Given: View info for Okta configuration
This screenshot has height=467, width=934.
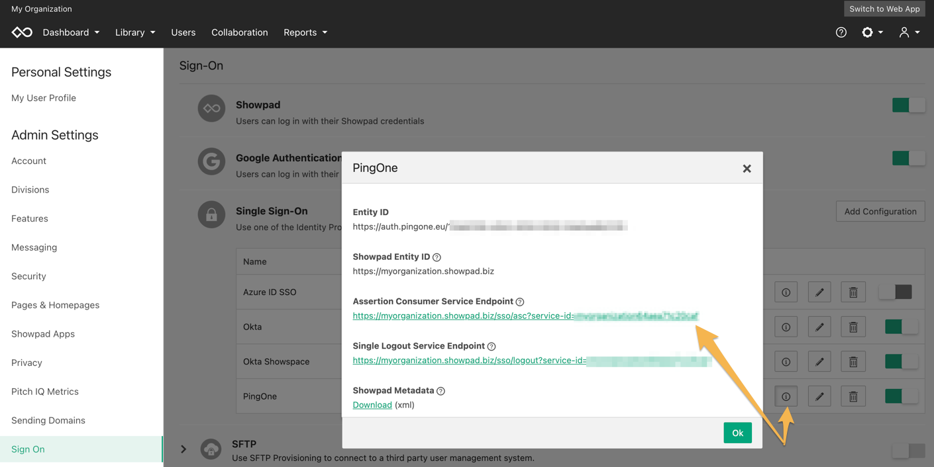Looking at the screenshot, I should [786, 327].
